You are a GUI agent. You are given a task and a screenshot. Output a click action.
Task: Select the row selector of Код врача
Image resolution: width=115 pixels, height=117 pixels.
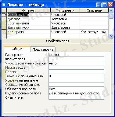coord(4,32)
